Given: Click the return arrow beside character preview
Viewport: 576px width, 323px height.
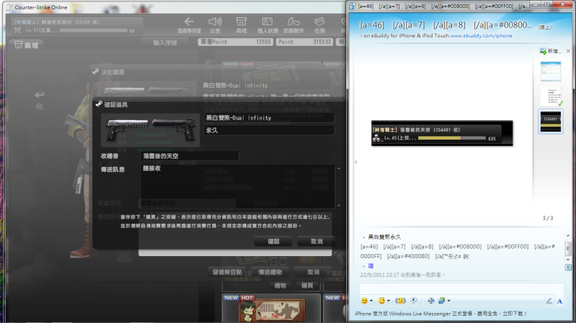Looking at the screenshot, I should (40, 95).
